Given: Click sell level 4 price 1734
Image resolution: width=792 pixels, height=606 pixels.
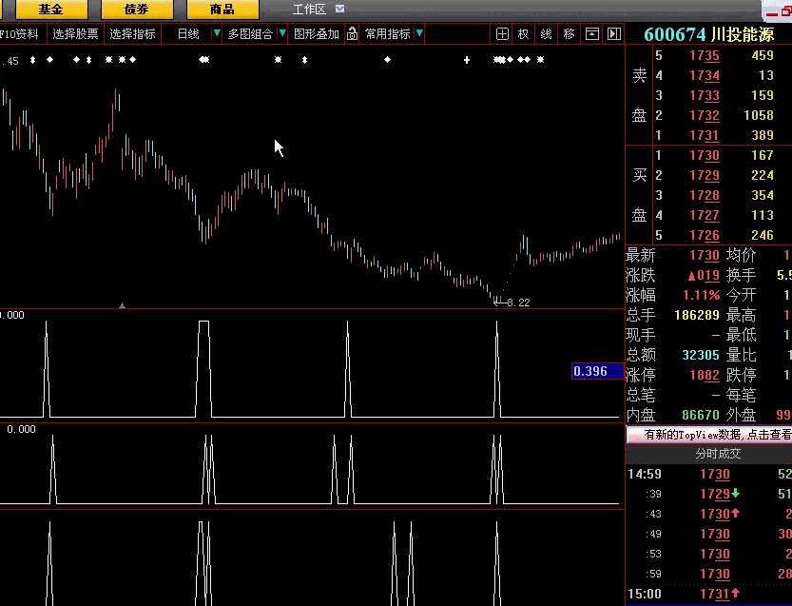Looking at the screenshot, I should (705, 75).
